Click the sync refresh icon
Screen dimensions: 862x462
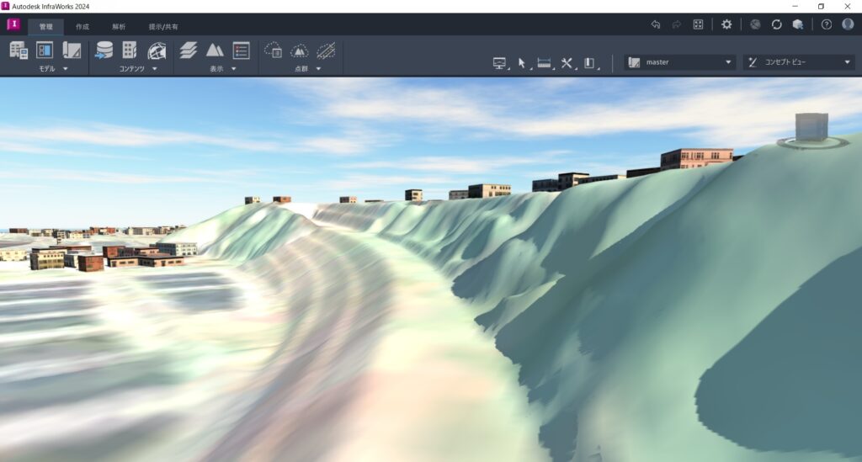(x=776, y=24)
